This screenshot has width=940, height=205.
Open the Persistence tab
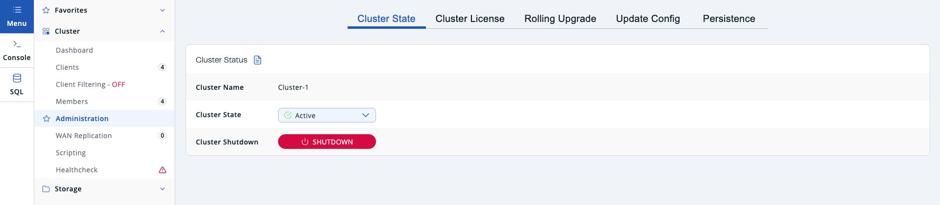(x=728, y=19)
